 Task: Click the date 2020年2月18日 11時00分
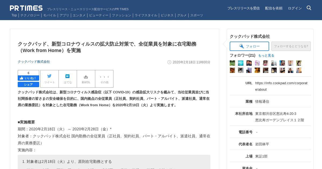pos(192,62)
